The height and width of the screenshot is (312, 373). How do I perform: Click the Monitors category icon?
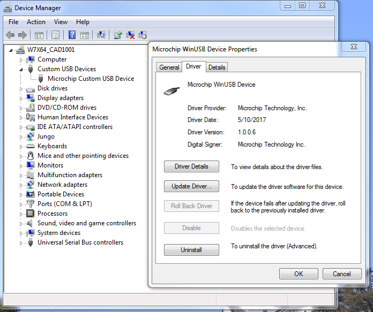point(31,165)
